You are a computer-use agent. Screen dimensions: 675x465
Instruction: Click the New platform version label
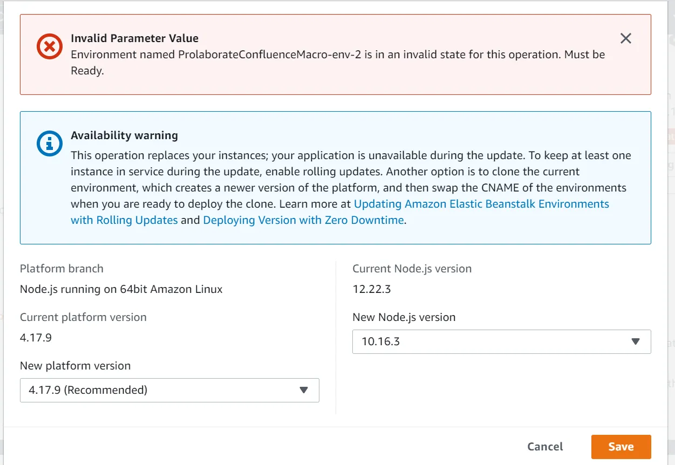(x=75, y=366)
